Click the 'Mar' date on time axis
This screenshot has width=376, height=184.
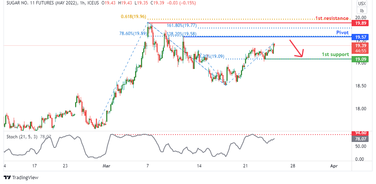coord(106,166)
